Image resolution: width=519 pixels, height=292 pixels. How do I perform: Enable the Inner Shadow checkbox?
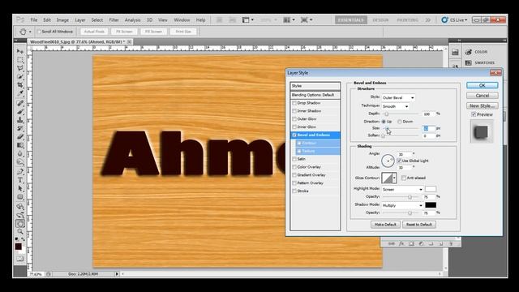pos(294,111)
